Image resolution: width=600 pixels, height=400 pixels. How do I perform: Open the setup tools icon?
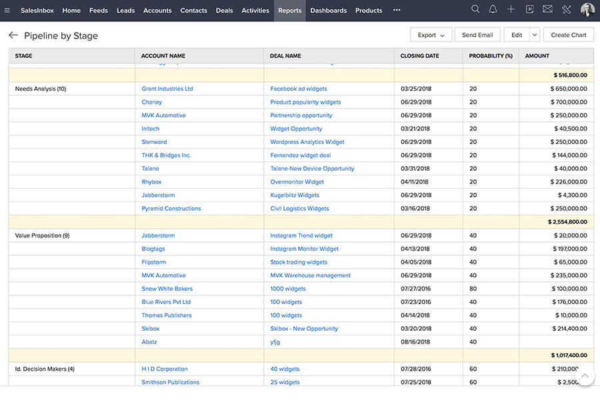(567, 9)
